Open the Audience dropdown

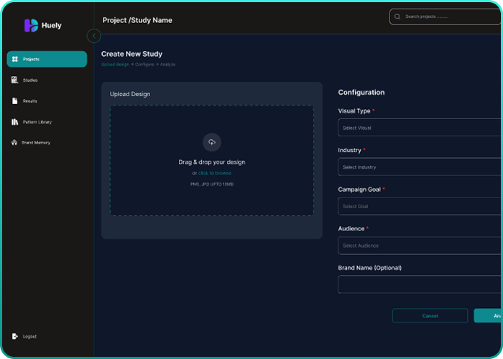(x=420, y=246)
